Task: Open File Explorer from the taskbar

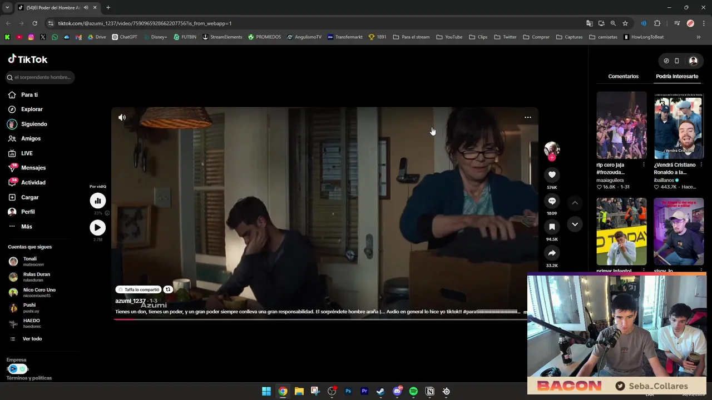Action: [x=299, y=391]
